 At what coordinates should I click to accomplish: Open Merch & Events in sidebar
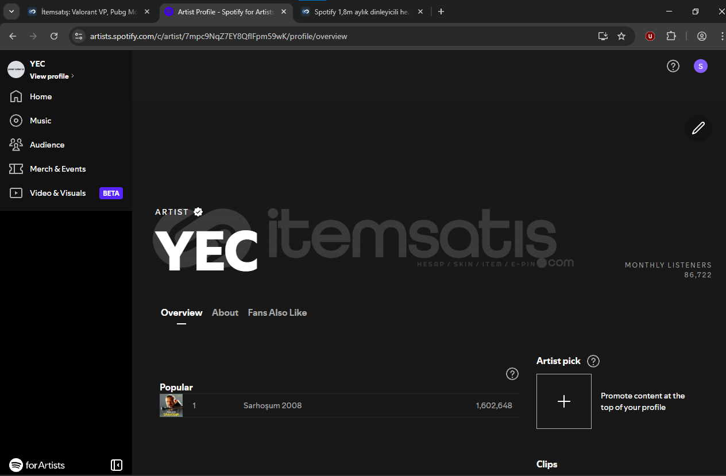tap(57, 169)
